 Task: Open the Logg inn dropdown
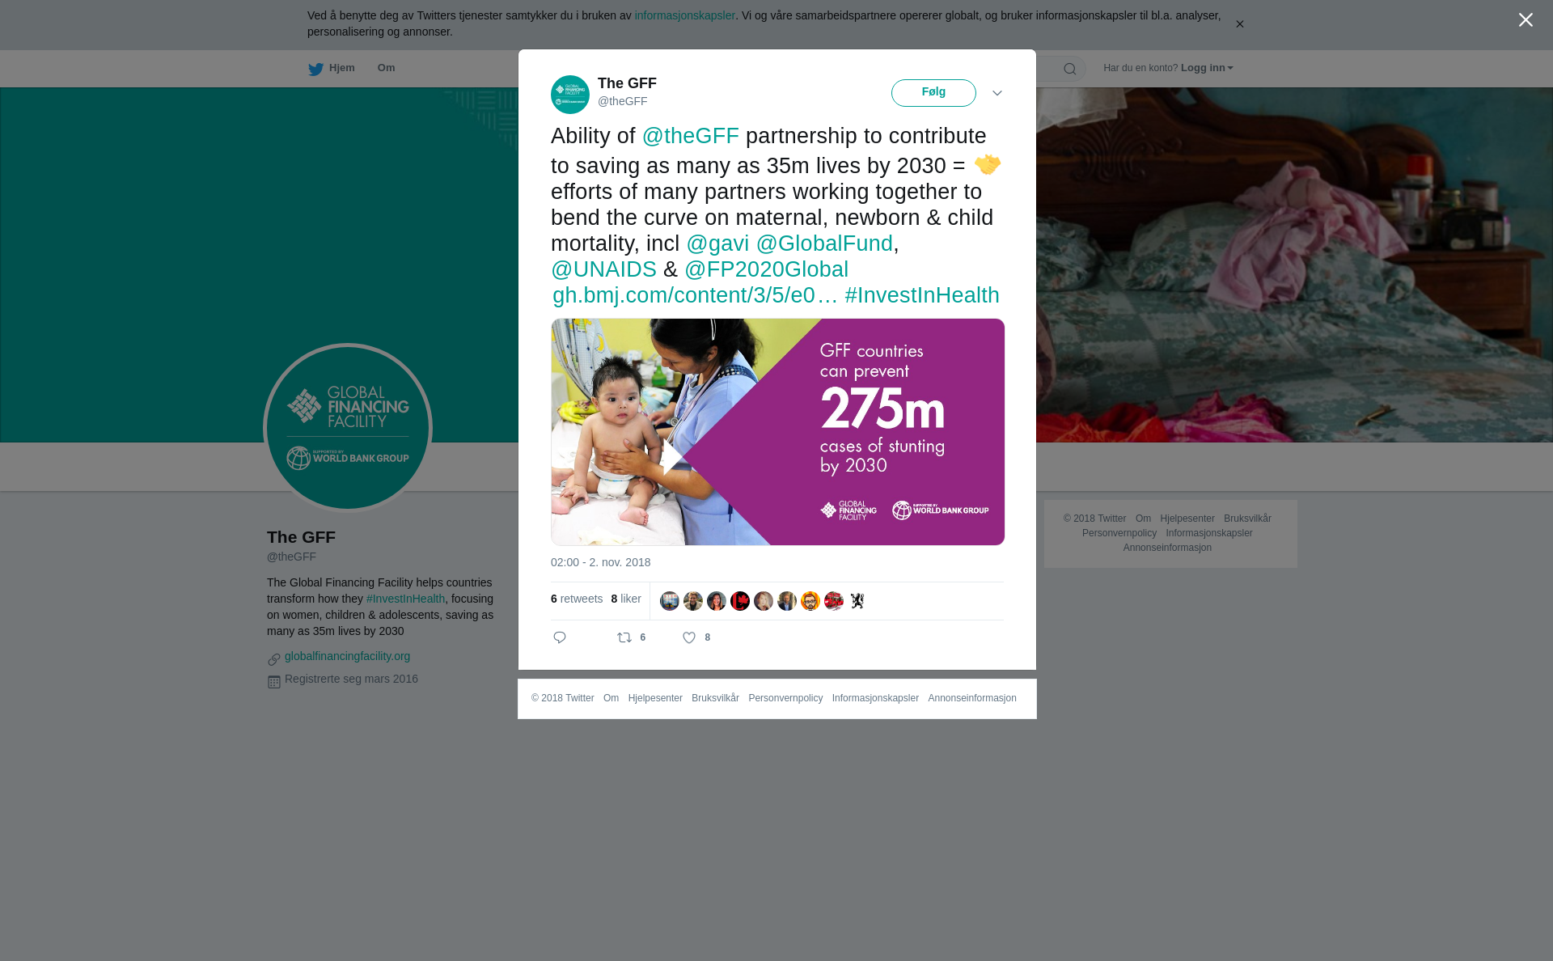click(1207, 68)
